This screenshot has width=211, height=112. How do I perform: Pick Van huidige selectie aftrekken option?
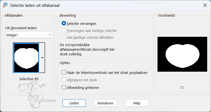click(64, 37)
